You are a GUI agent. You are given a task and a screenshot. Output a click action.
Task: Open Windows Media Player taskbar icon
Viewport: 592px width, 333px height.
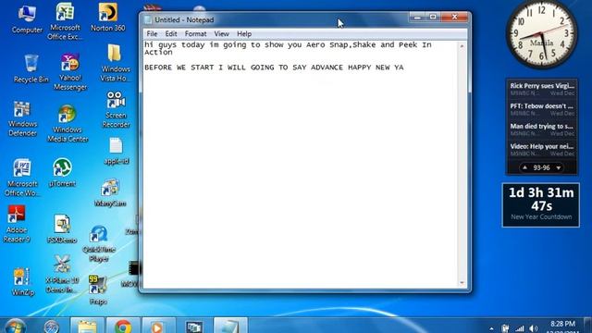coord(158,326)
